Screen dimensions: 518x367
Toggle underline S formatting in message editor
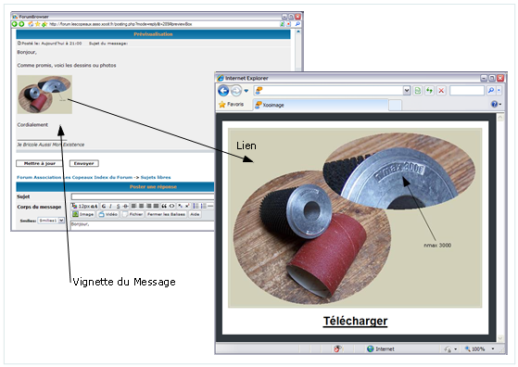click(x=118, y=206)
